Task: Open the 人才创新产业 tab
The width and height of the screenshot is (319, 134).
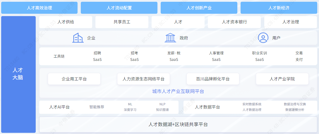Action: (x=199, y=8)
